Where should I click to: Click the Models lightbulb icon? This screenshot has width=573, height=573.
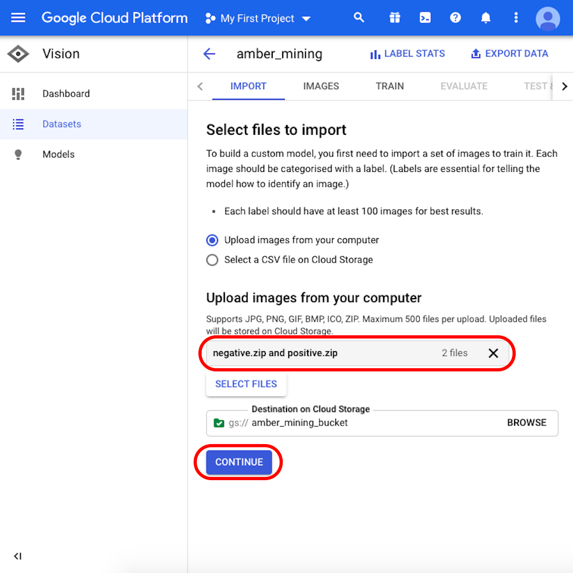pos(18,154)
